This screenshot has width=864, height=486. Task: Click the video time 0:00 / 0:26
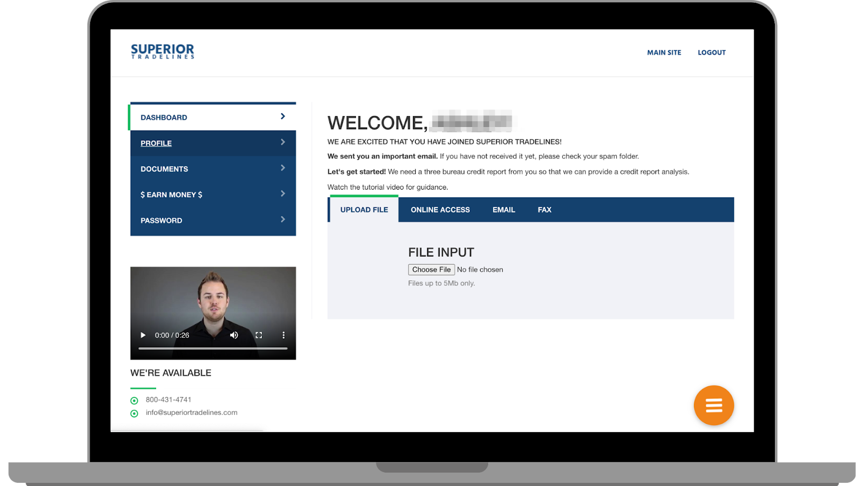[x=172, y=335]
